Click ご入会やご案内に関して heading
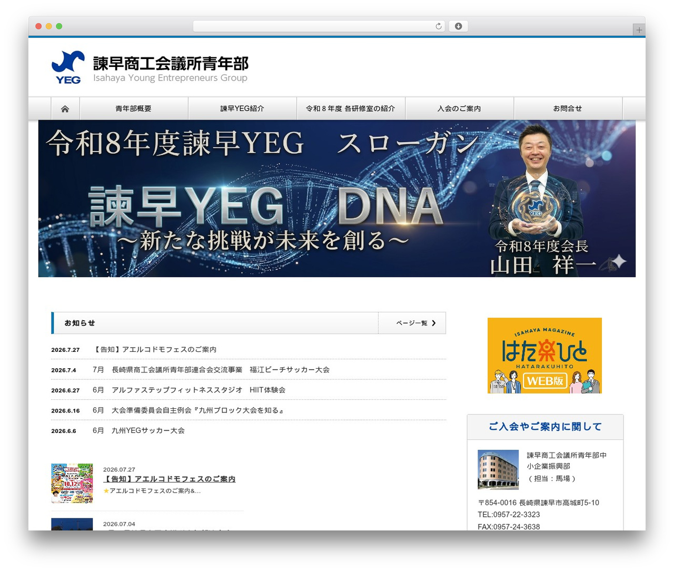This screenshot has height=571, width=674. [545, 427]
